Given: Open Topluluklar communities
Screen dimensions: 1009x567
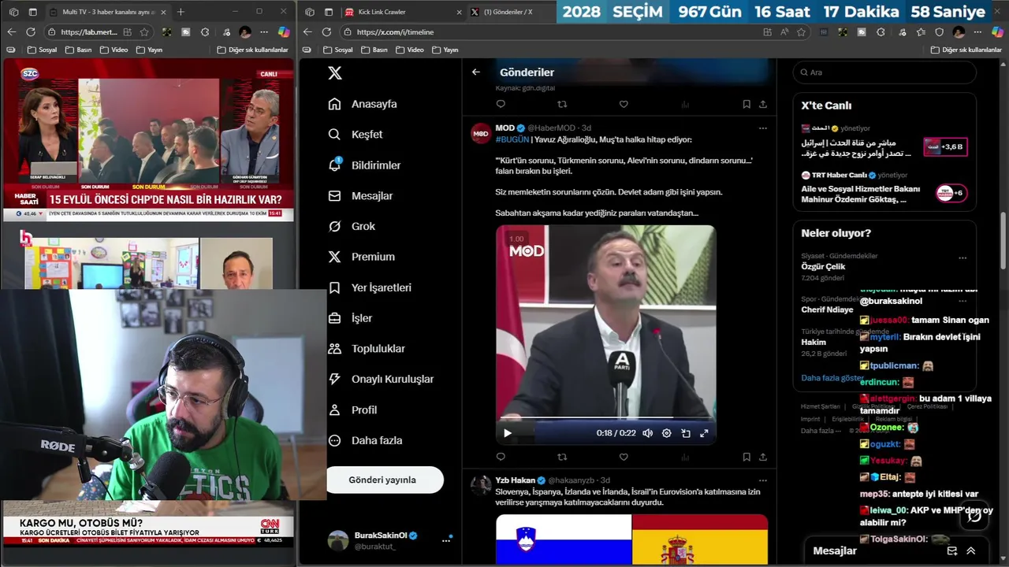Looking at the screenshot, I should pyautogui.click(x=367, y=348).
